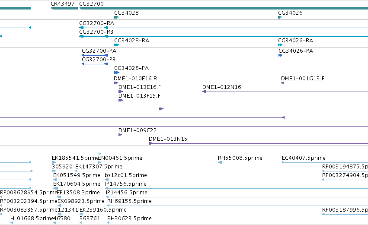Screen dimensions: 368x225
Task: Click the RH55008.5prime arrow glyph
Action: 220,162
